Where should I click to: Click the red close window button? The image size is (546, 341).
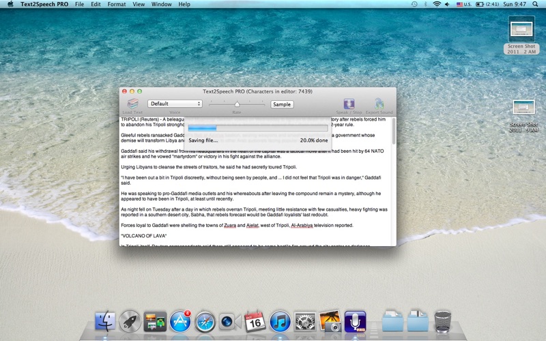pyautogui.click(x=124, y=91)
